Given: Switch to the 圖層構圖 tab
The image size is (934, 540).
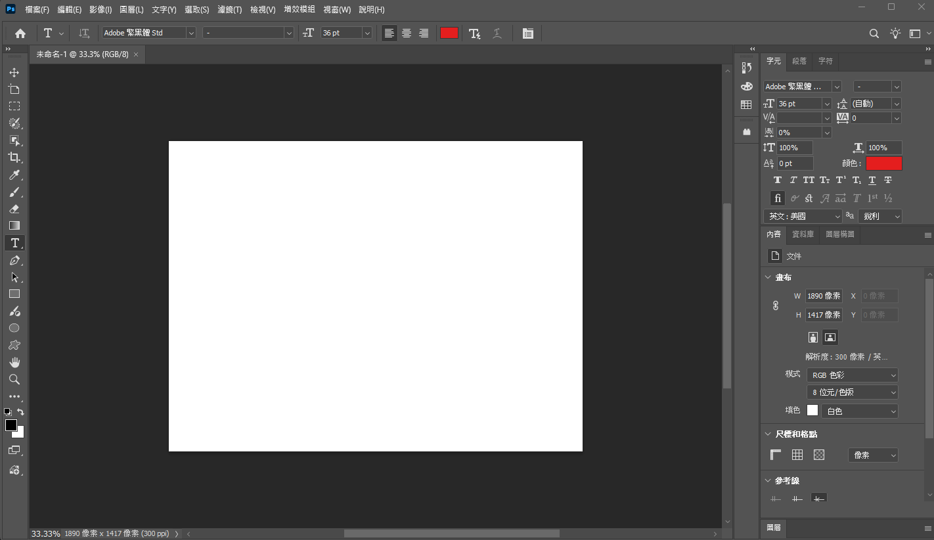Looking at the screenshot, I should 840,234.
